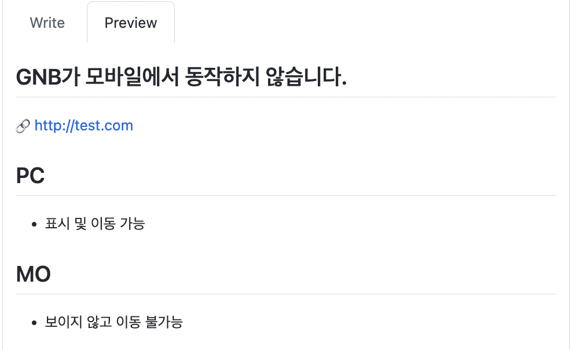Click the chain link emoji icon

(23, 126)
